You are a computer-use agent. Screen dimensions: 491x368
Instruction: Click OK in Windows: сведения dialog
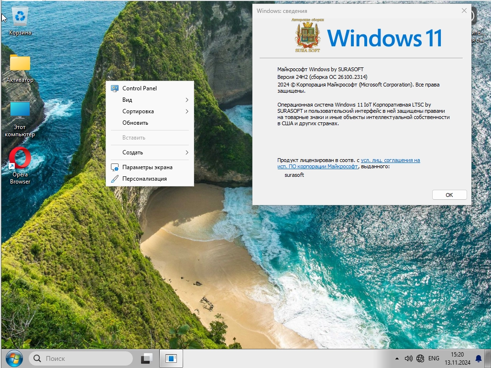pyautogui.click(x=449, y=195)
